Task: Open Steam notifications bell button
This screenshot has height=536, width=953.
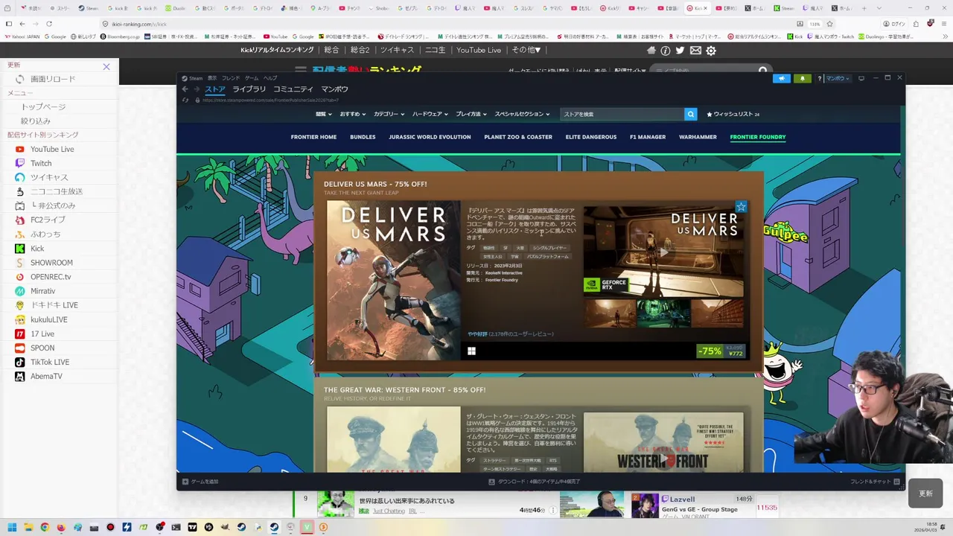Action: pos(803,78)
